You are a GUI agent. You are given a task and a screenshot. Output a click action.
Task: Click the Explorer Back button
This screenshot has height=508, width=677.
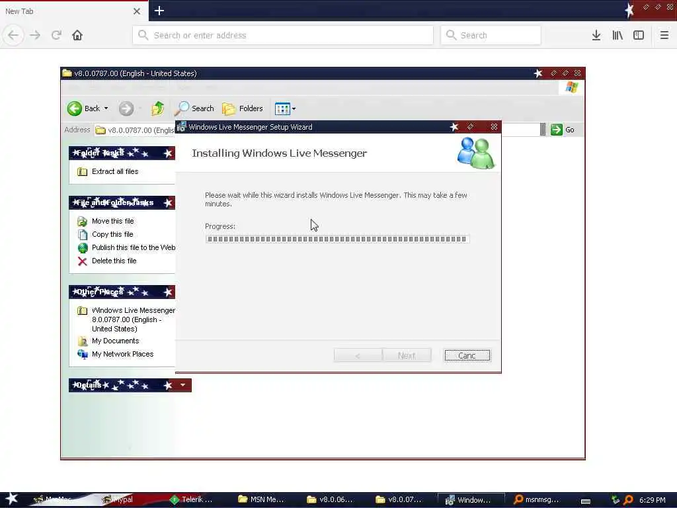point(83,108)
